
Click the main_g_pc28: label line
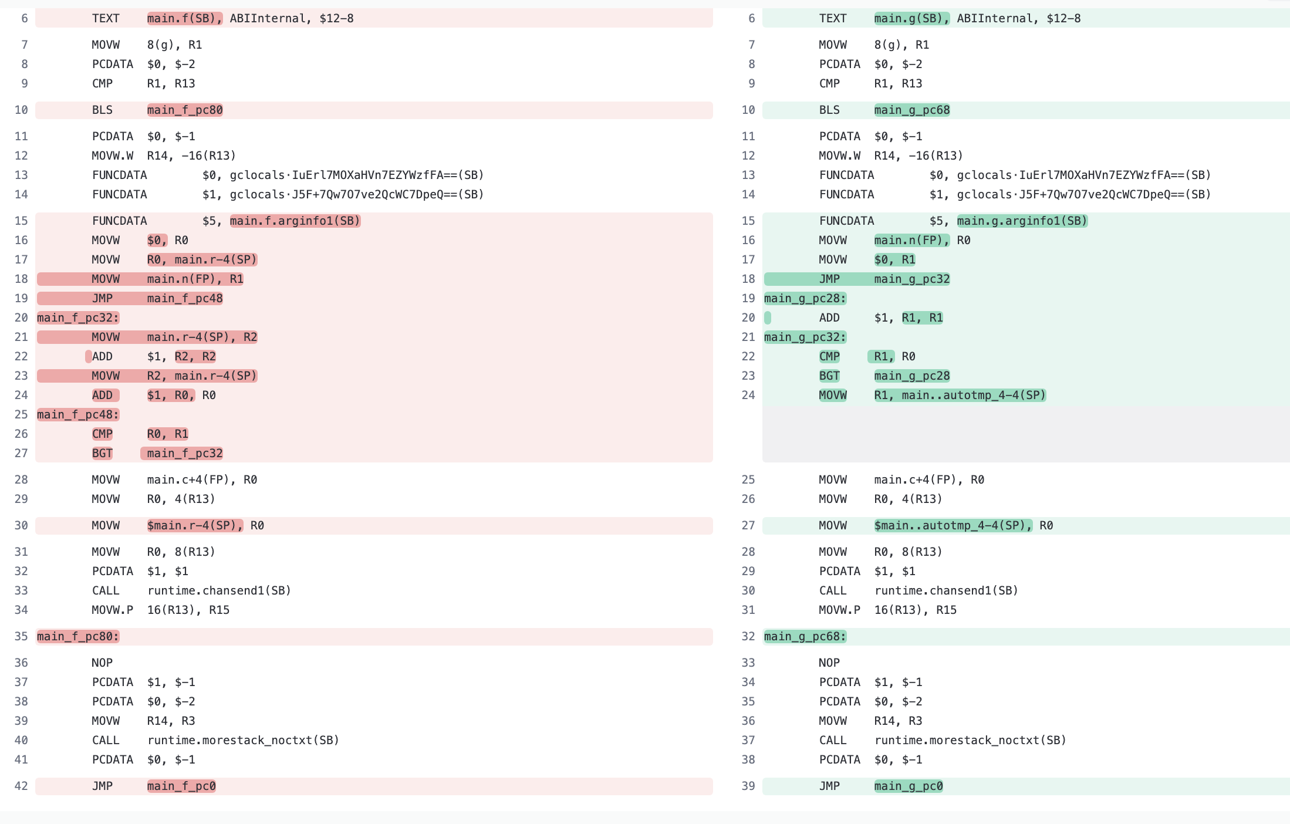click(x=805, y=298)
